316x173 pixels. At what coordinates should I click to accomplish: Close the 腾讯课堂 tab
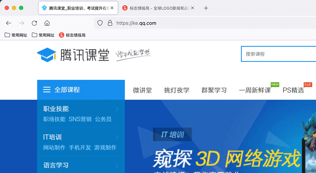pyautogui.click(x=112, y=8)
